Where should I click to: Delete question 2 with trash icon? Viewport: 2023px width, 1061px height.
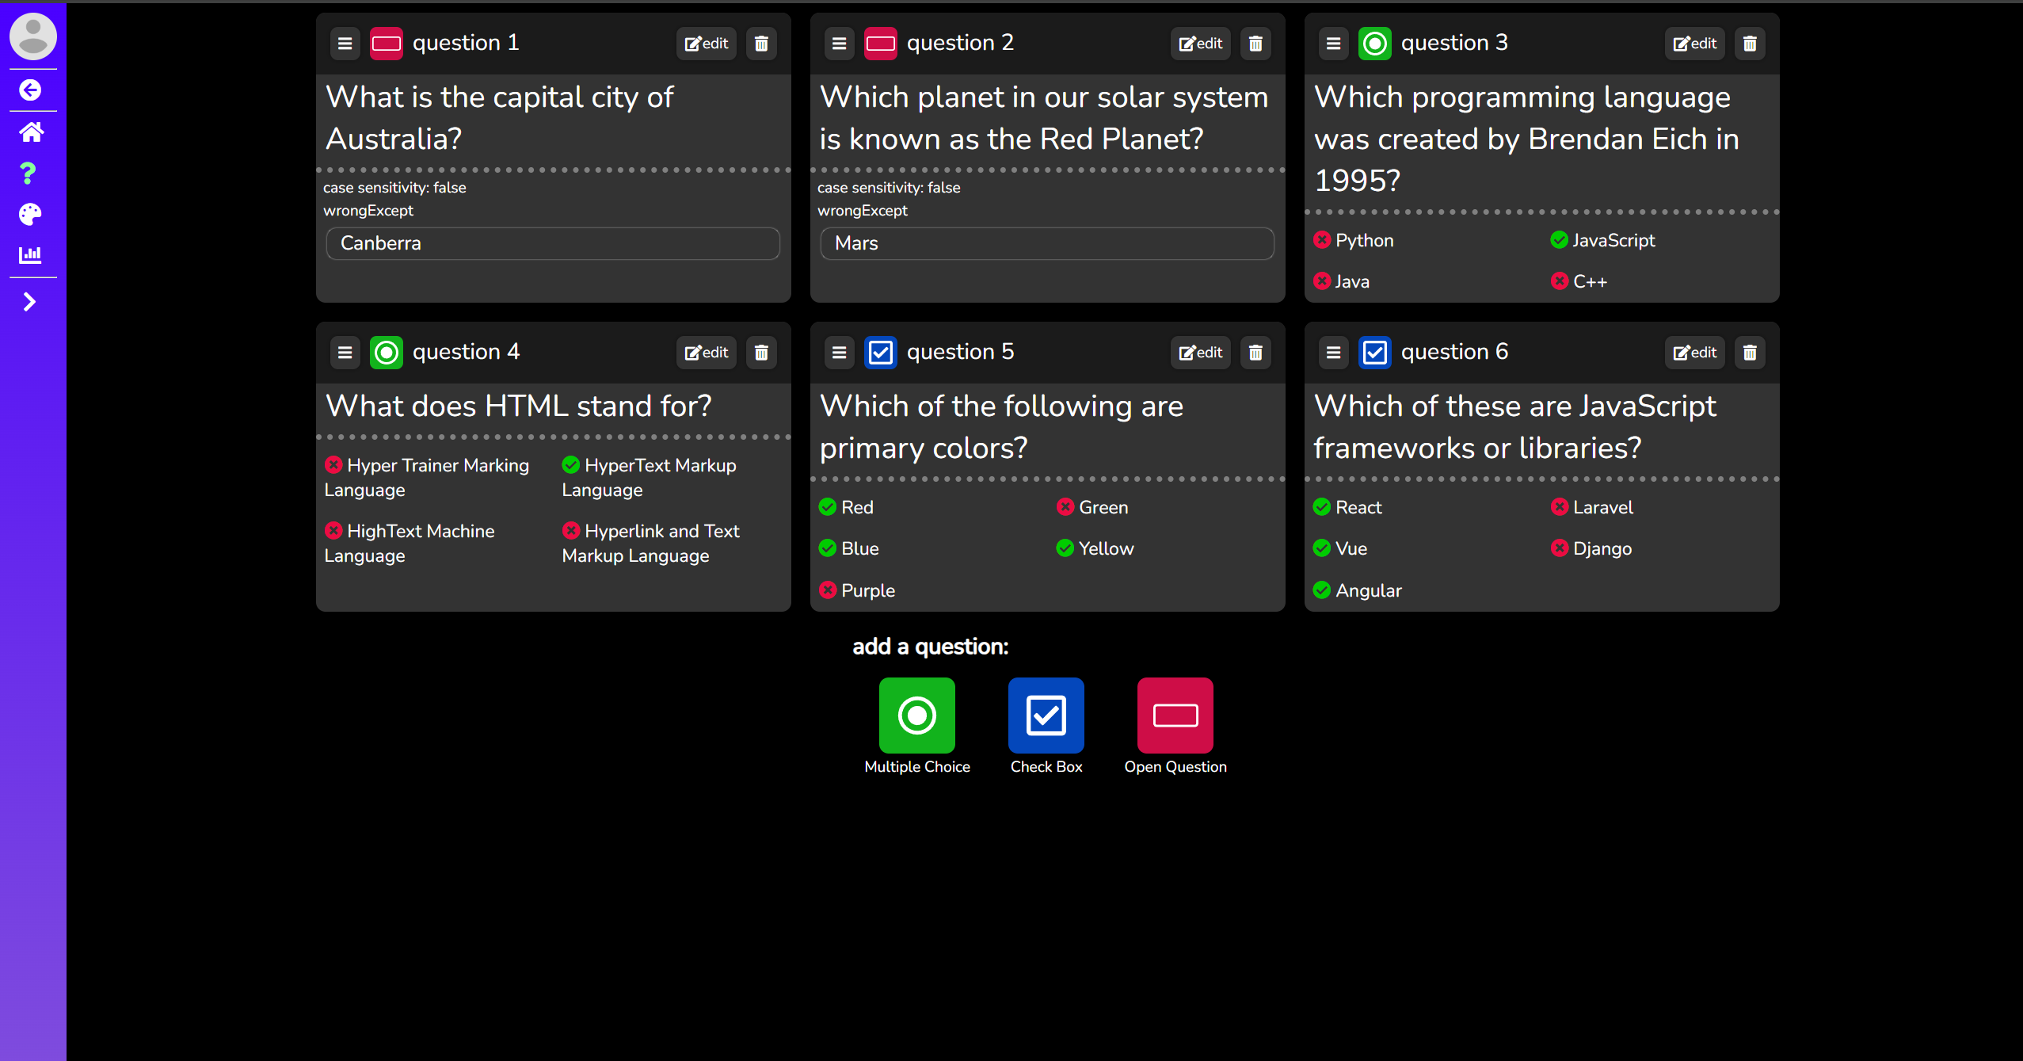tap(1255, 44)
